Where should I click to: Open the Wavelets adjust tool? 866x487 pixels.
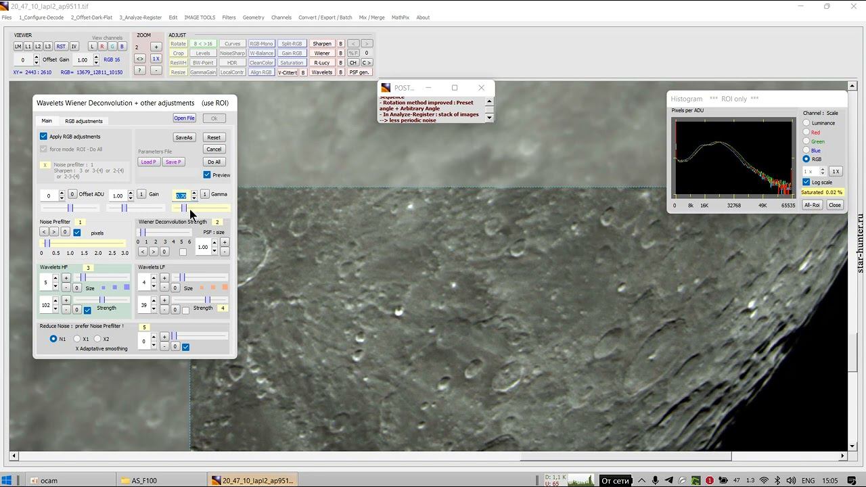pos(322,72)
